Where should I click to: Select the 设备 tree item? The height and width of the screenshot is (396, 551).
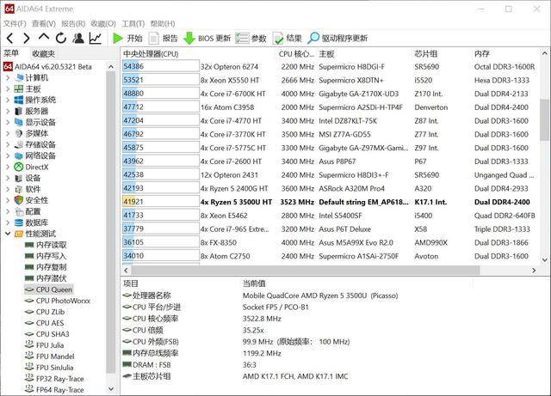[28, 178]
